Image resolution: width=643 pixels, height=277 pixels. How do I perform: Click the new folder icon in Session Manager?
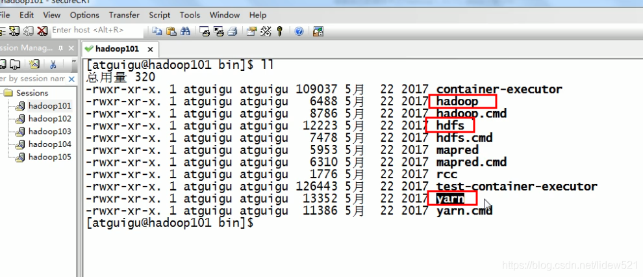click(15, 64)
